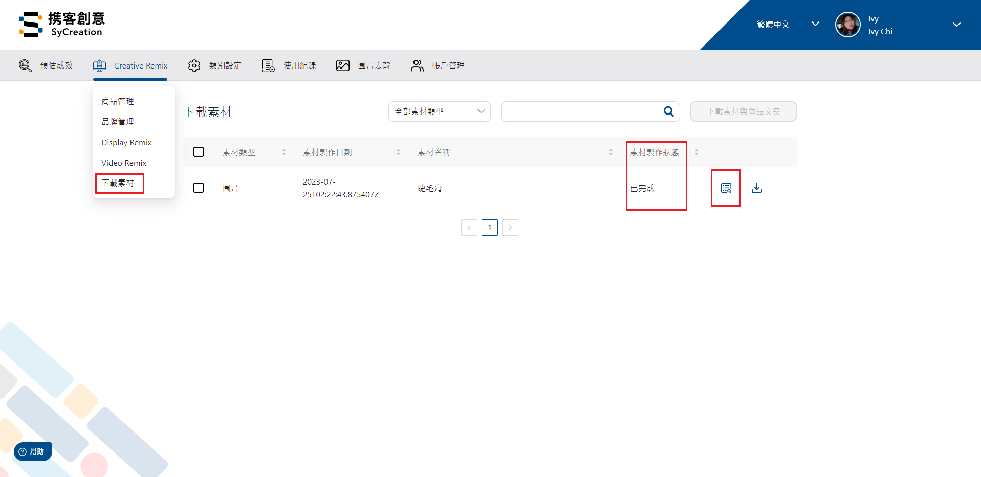Open the 使用紀錄 tab
The height and width of the screenshot is (477, 981).
289,65
